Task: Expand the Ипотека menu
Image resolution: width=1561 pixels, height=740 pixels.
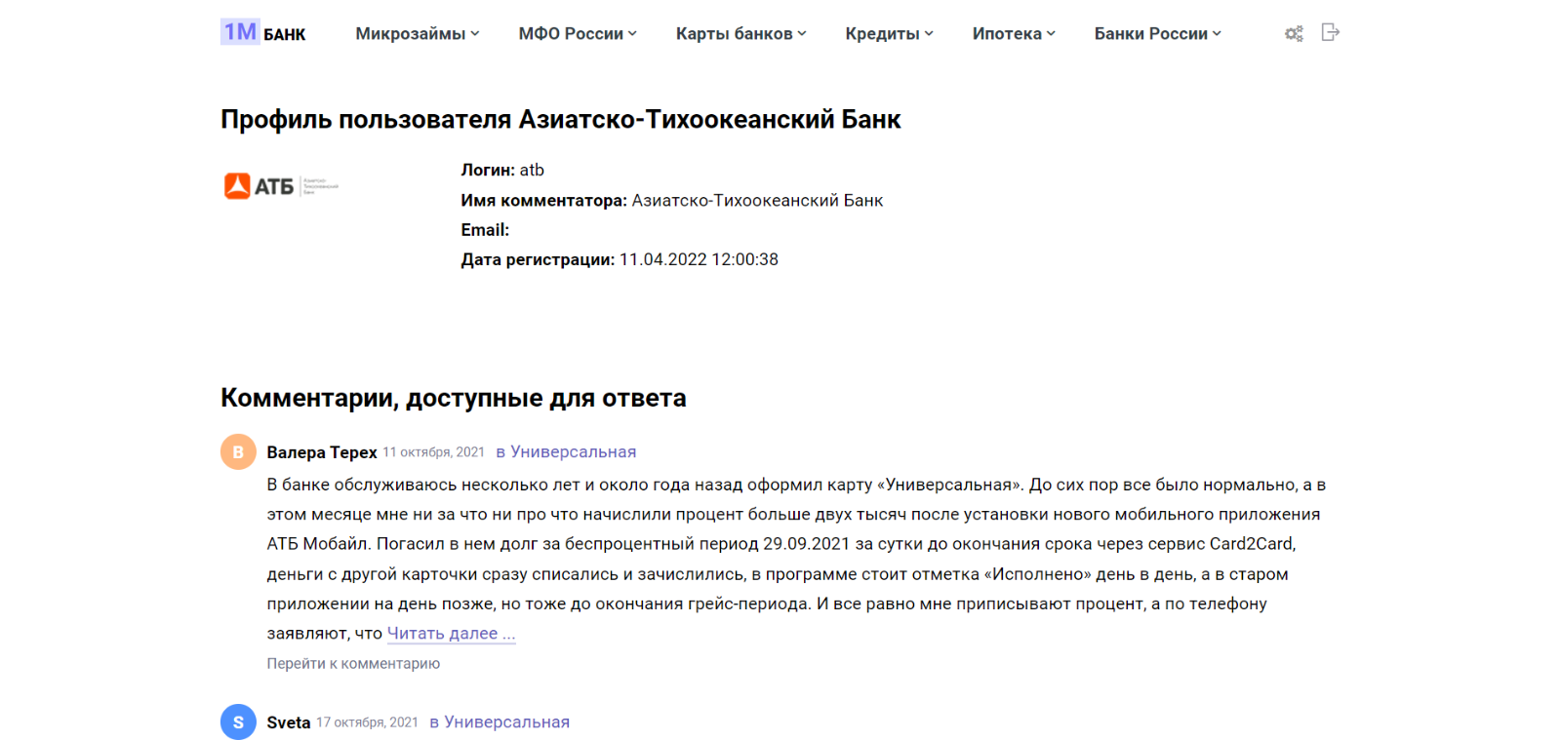Action: 1014,33
